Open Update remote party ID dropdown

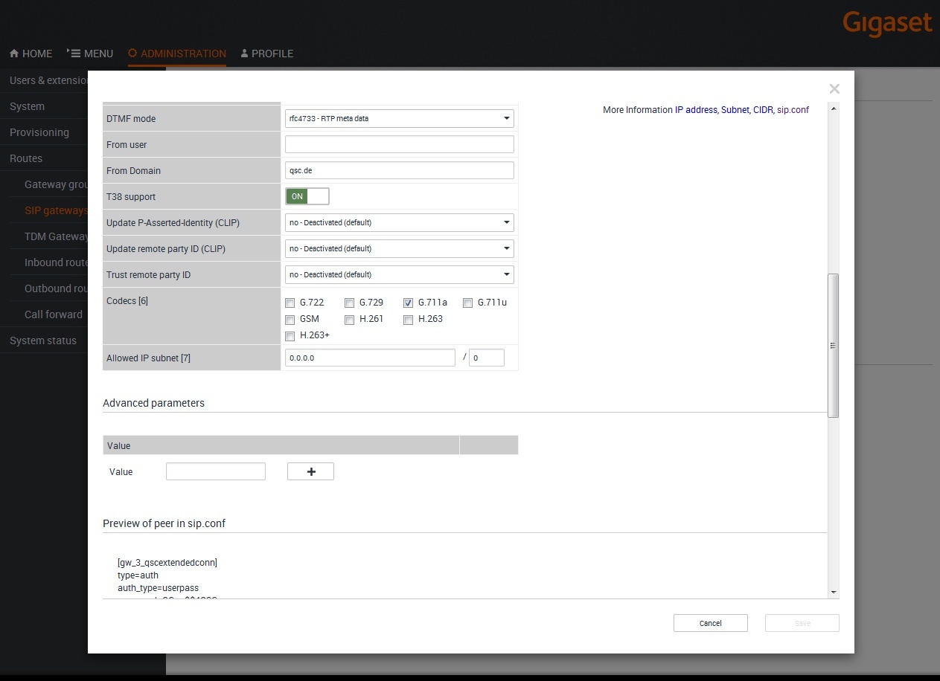[400, 248]
